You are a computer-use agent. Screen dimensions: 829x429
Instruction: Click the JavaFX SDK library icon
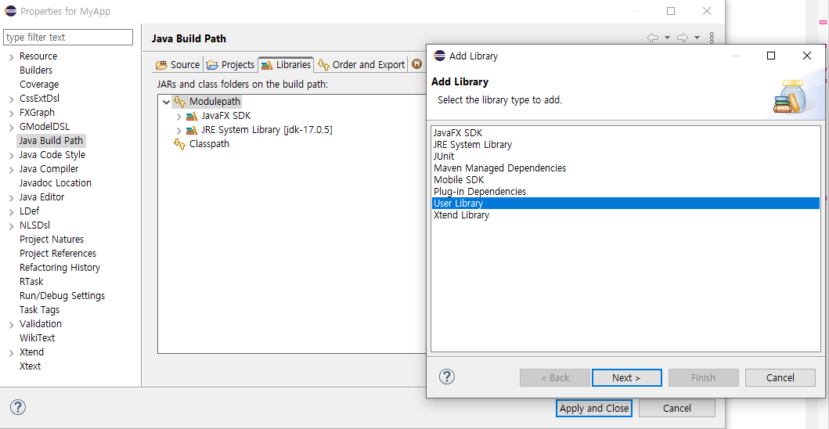(x=191, y=116)
